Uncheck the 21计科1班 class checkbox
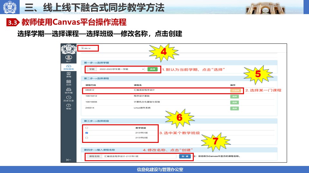Viewport: 309px width, 173px height. click(87, 133)
